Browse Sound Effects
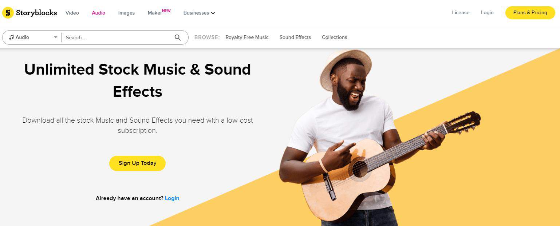 point(295,37)
